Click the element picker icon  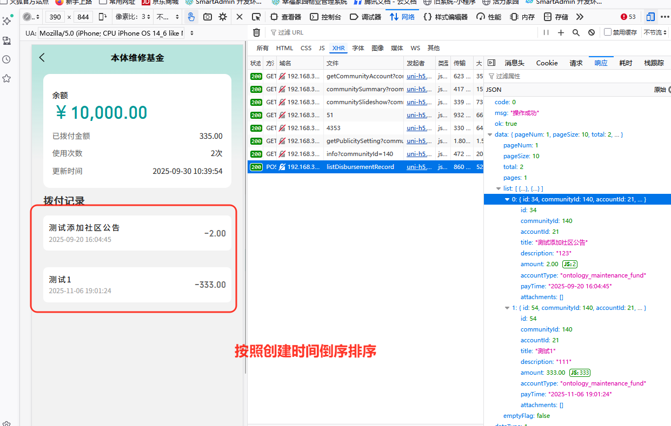[256, 17]
